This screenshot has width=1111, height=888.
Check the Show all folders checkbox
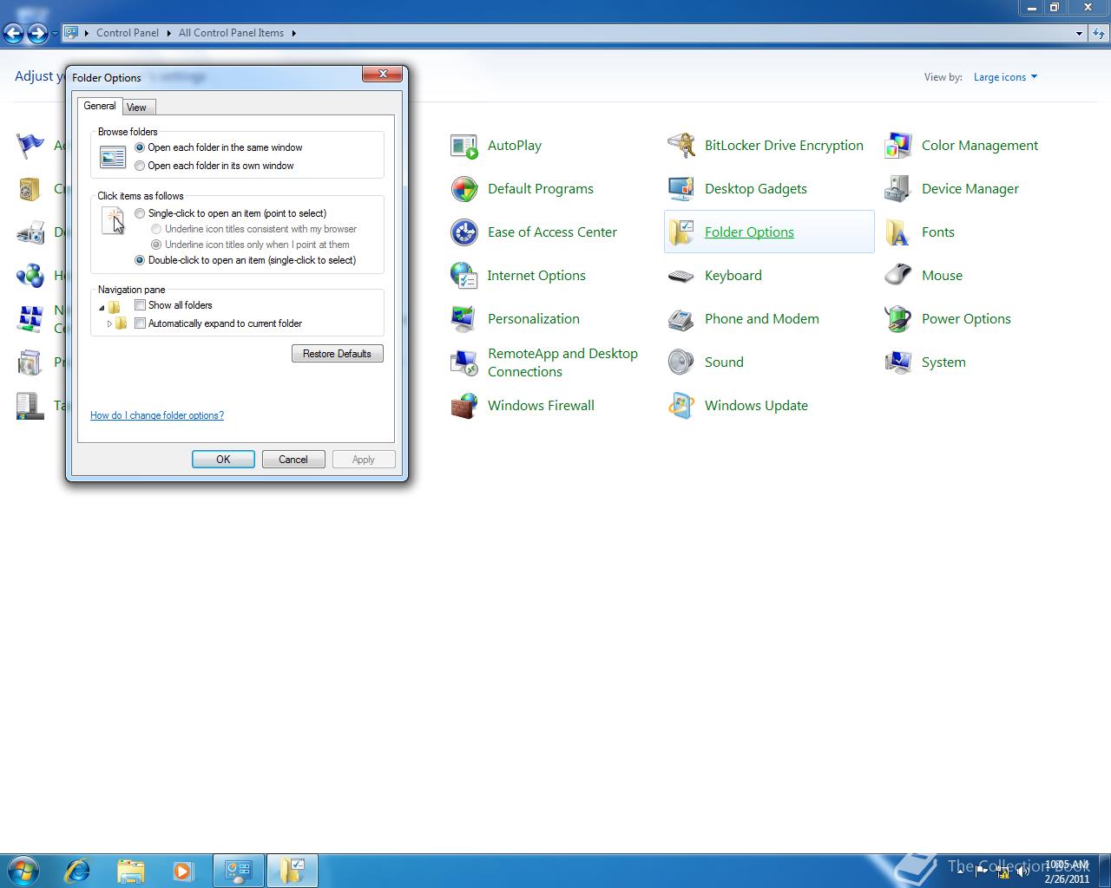click(x=140, y=305)
